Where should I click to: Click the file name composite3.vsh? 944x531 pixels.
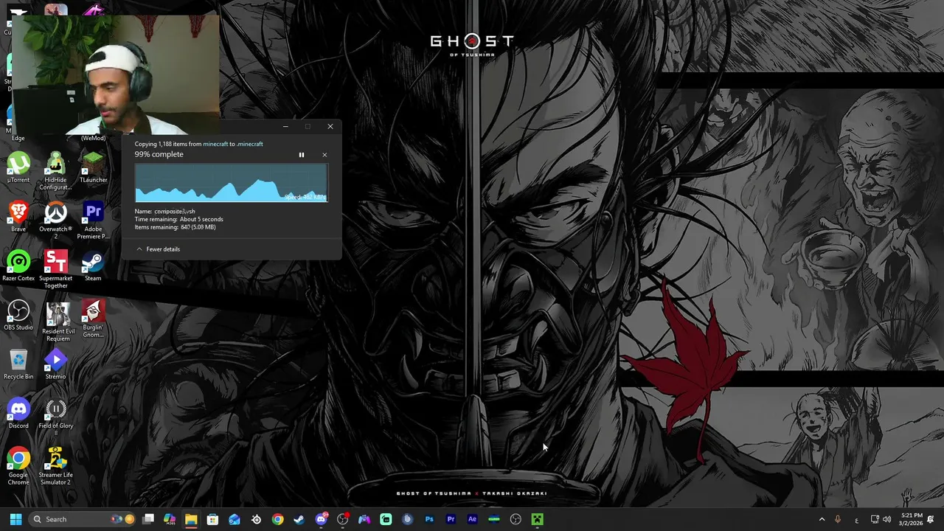pyautogui.click(x=175, y=212)
